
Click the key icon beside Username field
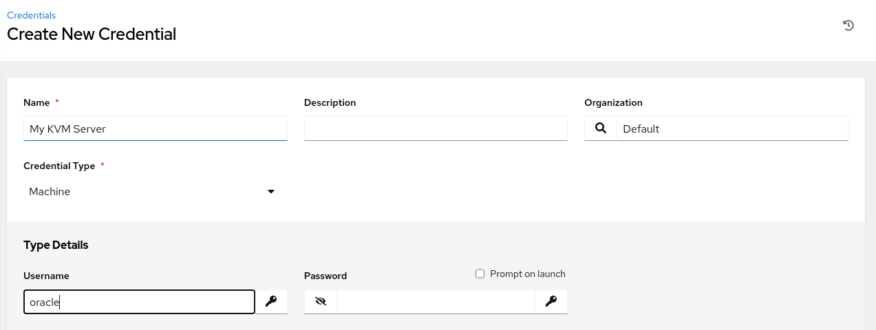click(x=271, y=301)
